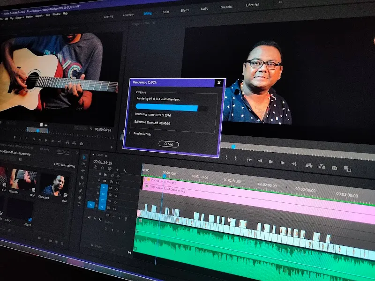The width and height of the screenshot is (375, 281).
Task: Click Add Marker icon in timeline header
Action: 118,170
